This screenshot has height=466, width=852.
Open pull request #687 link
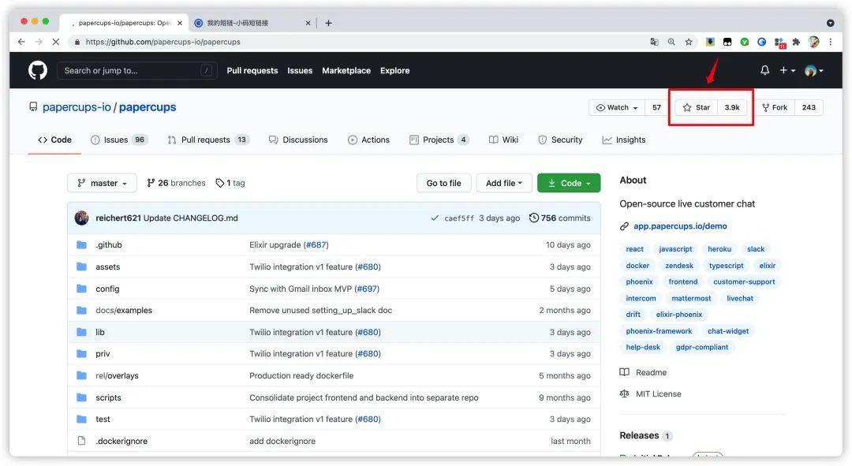pos(316,245)
